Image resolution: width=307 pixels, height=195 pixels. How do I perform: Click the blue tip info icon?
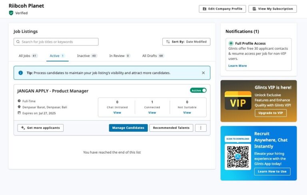coord(21,73)
